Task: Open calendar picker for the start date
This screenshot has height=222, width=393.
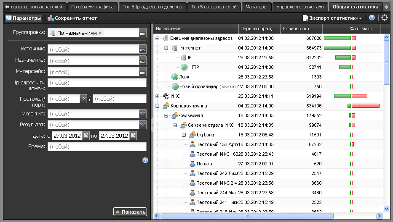Action: [x=86, y=136]
